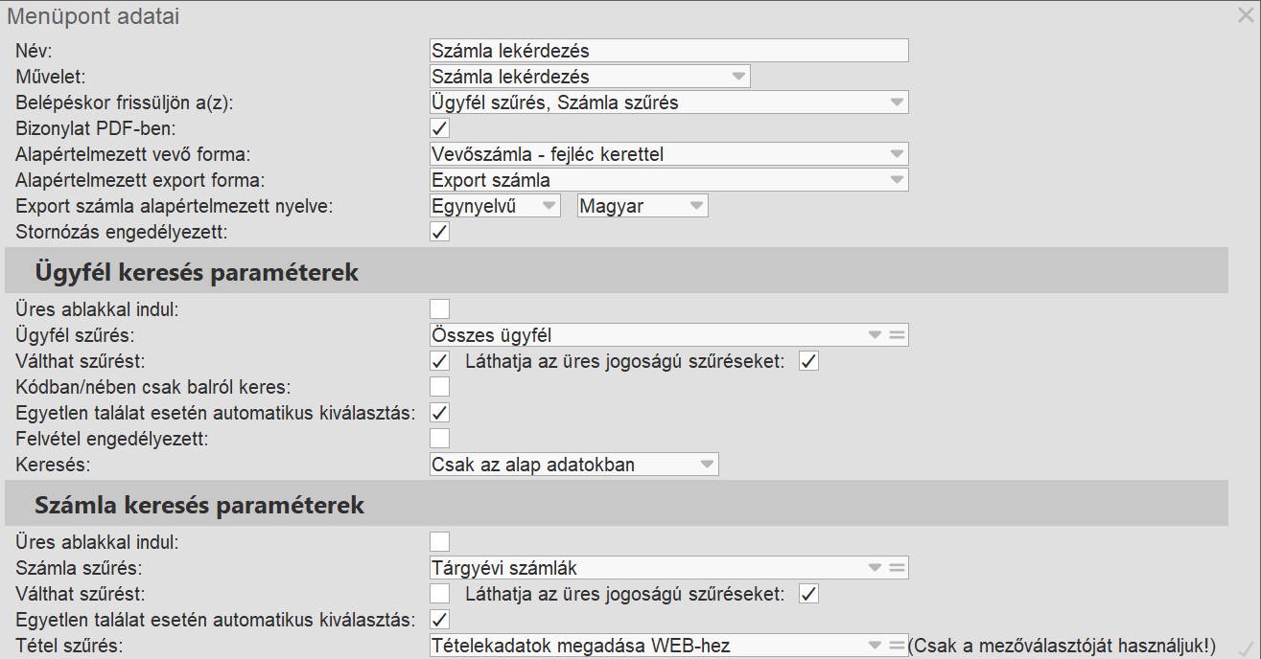Expand the Belépéskor frissüljön dropdown
The width and height of the screenshot is (1261, 659).
(x=896, y=102)
